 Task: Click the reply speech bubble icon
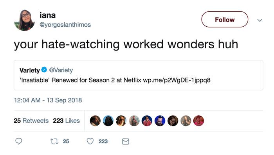tap(19, 141)
